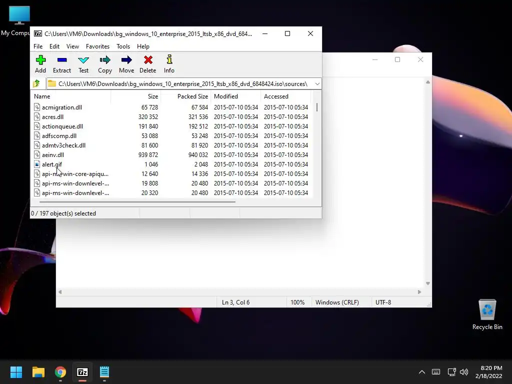Click the address path input field
This screenshot has height=384, width=512.
pos(179,84)
